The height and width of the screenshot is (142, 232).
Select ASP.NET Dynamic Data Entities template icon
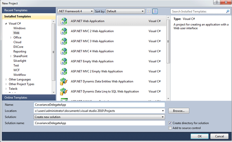pos(64,82)
